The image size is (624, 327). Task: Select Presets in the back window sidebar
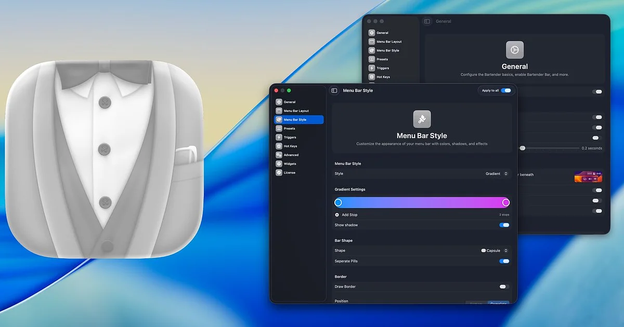(392, 59)
